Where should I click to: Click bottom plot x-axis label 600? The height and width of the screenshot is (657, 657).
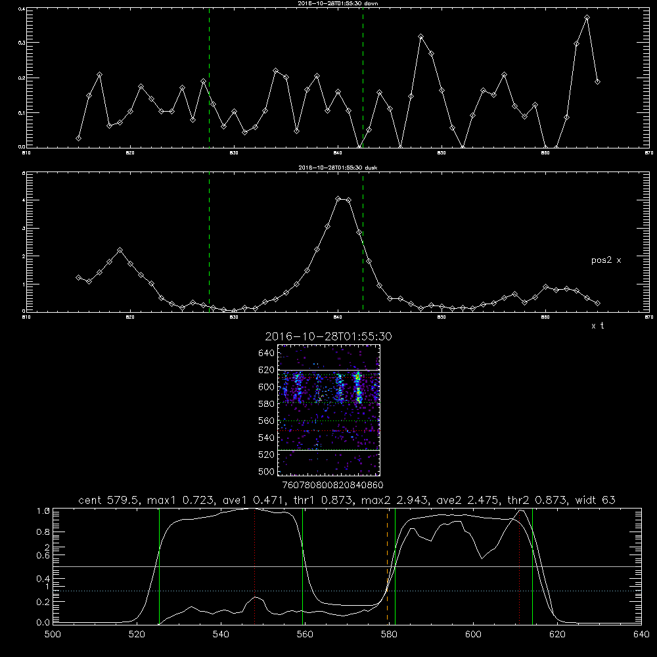[473, 635]
